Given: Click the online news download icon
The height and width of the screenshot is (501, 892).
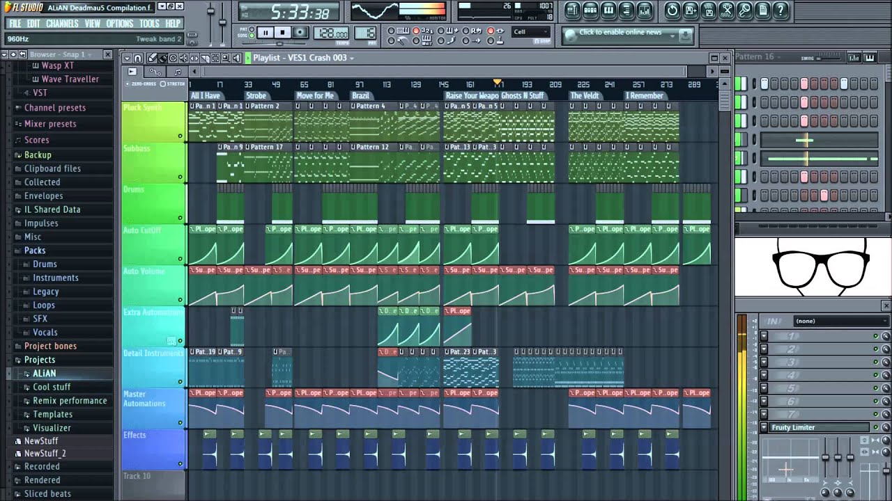Looking at the screenshot, I should tap(685, 35).
